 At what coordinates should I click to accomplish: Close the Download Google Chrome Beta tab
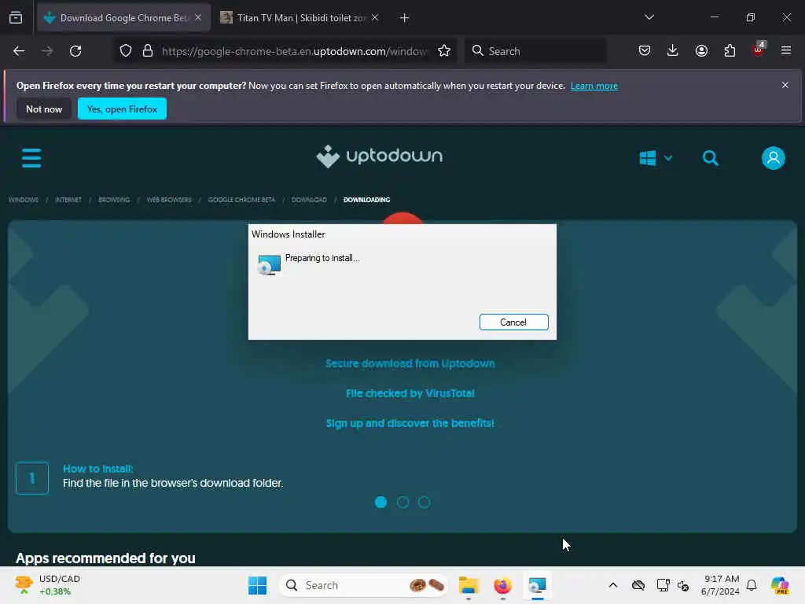[x=198, y=18]
